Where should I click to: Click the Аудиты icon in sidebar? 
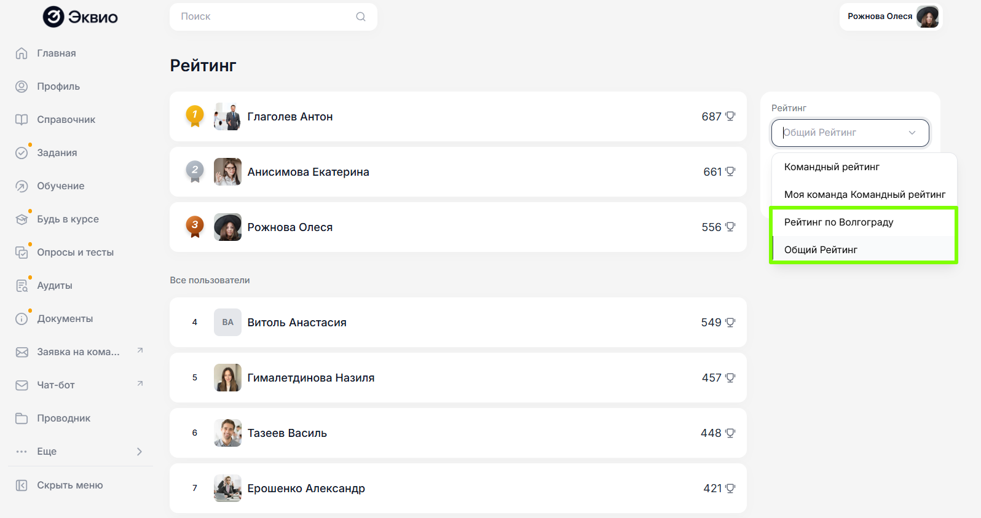[x=22, y=286]
